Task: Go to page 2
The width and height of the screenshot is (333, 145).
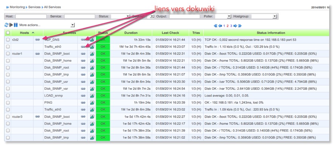Action: pos(228,26)
